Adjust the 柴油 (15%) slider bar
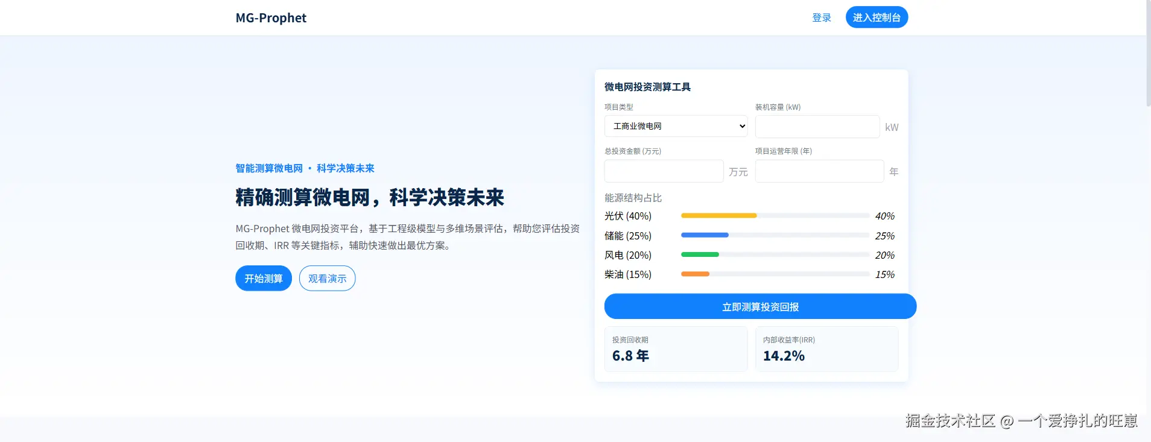The width and height of the screenshot is (1151, 442). (775, 274)
